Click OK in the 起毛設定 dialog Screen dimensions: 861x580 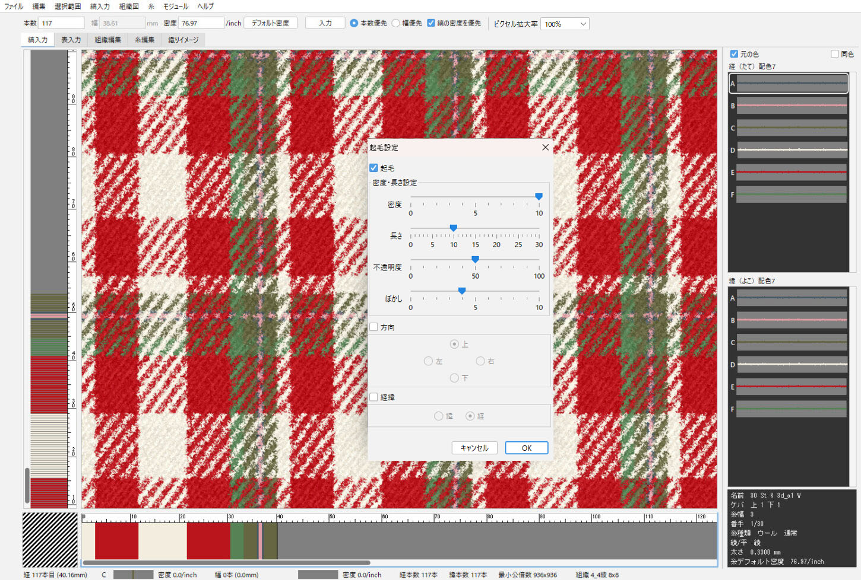pyautogui.click(x=526, y=448)
